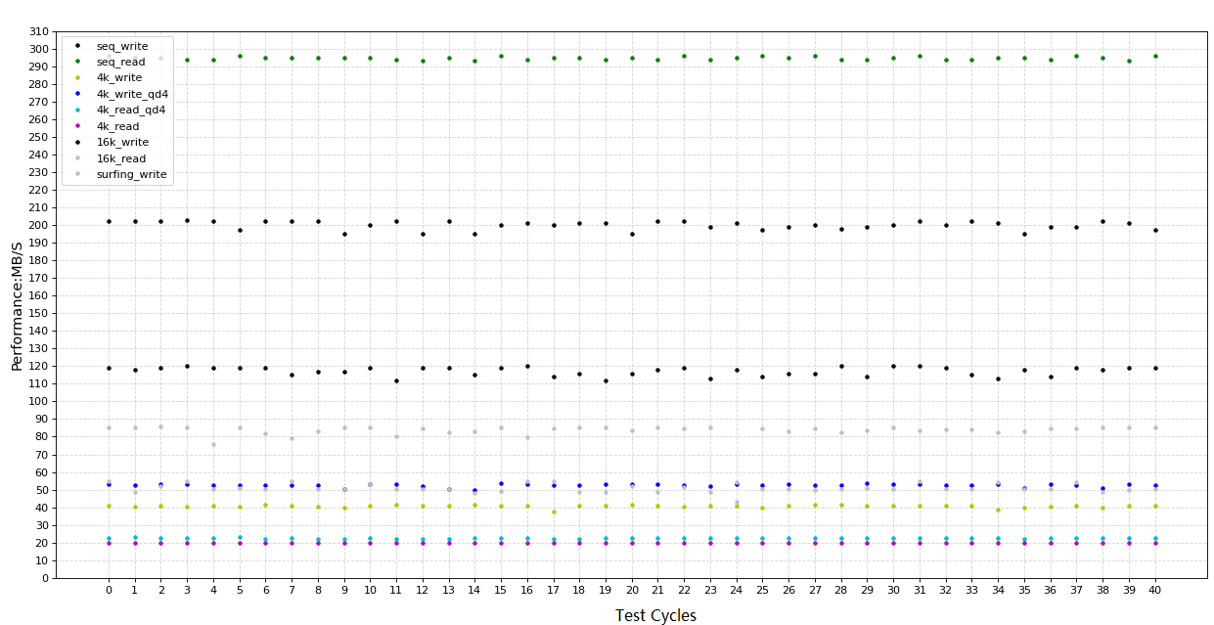
Task: Click the x-axis tick label 20
Action: 632,591
